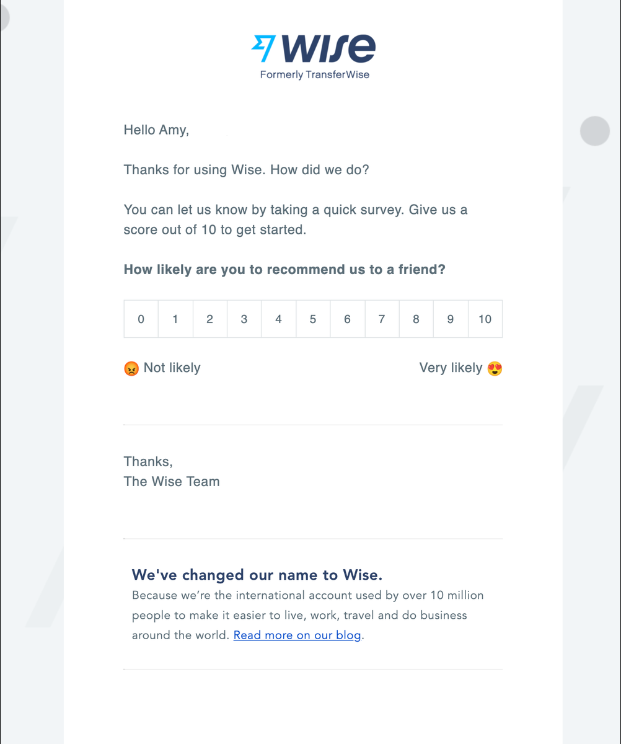Pick rating 4 on the scale

(278, 319)
